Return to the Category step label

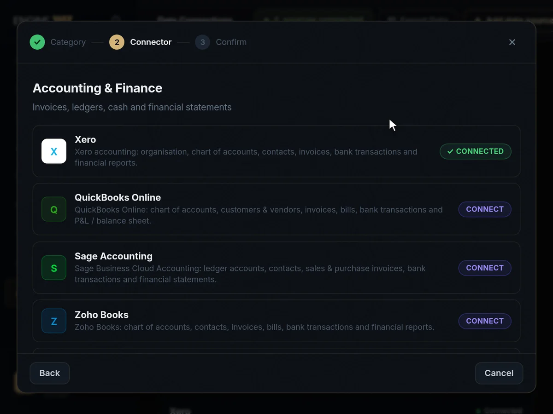[x=68, y=42]
